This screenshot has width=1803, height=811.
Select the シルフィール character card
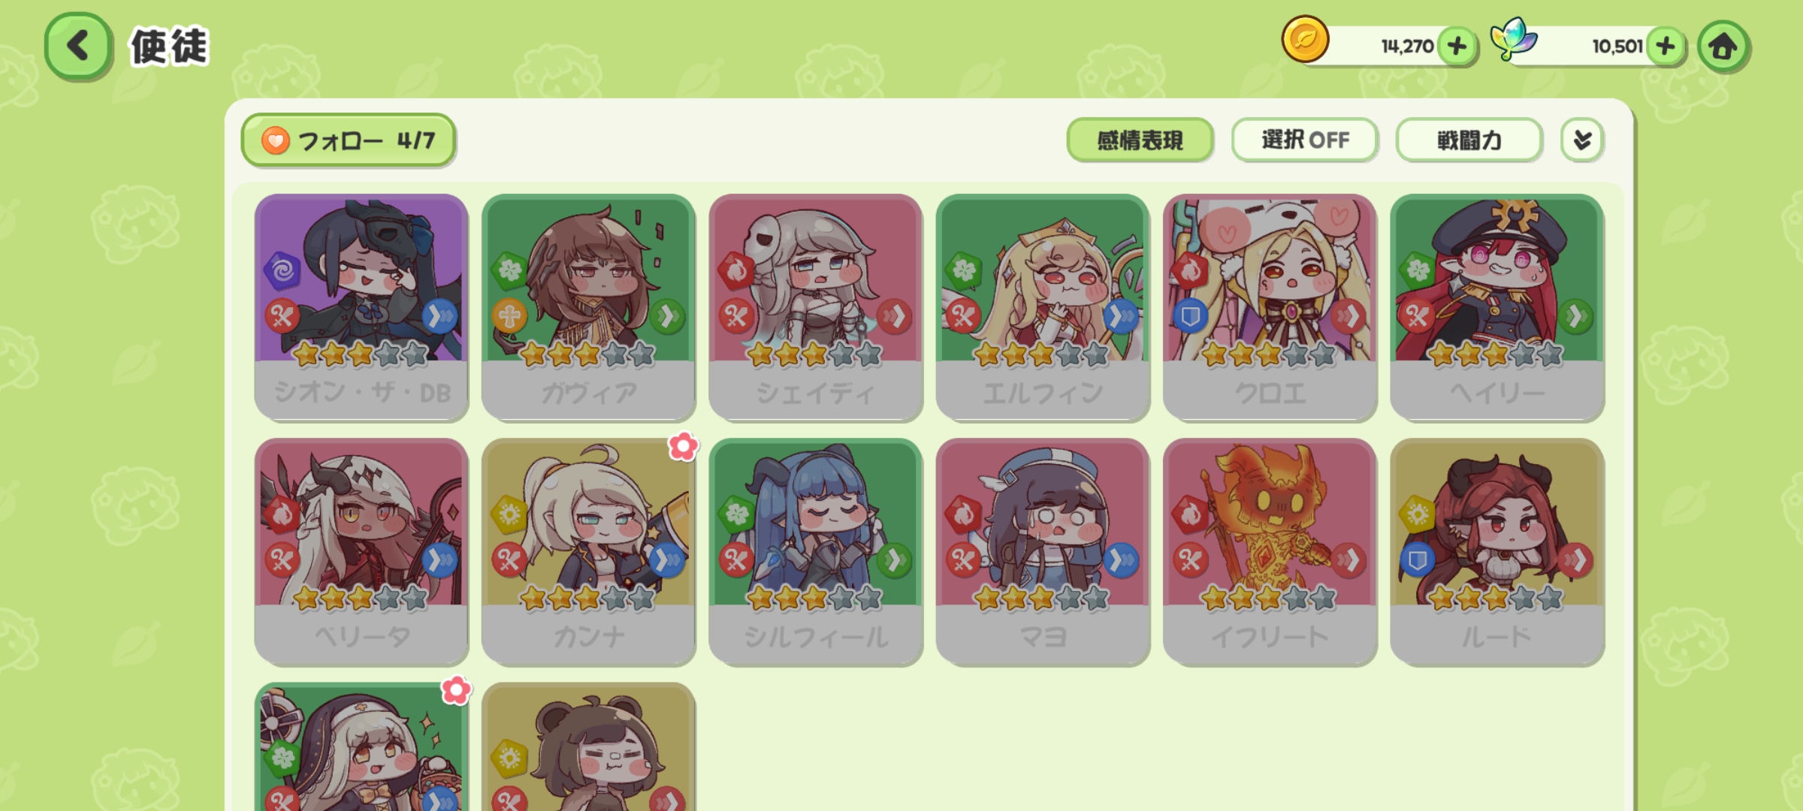pos(816,551)
